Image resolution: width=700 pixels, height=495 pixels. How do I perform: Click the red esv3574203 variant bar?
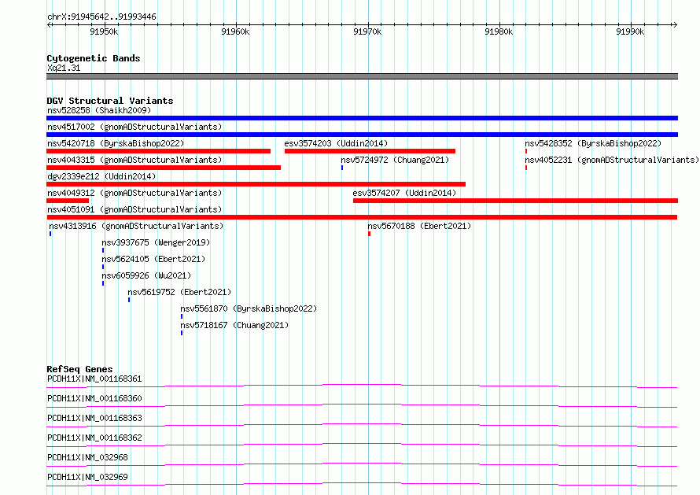370,151
